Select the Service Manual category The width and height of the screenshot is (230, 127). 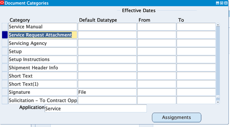point(43,27)
